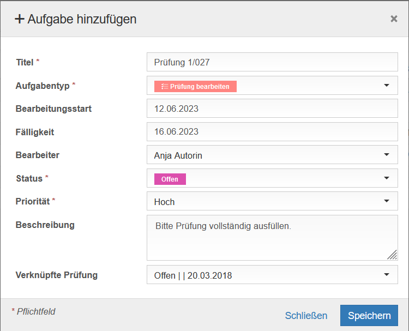
Task: Expand the Status dropdown arrow
Action: coord(387,178)
